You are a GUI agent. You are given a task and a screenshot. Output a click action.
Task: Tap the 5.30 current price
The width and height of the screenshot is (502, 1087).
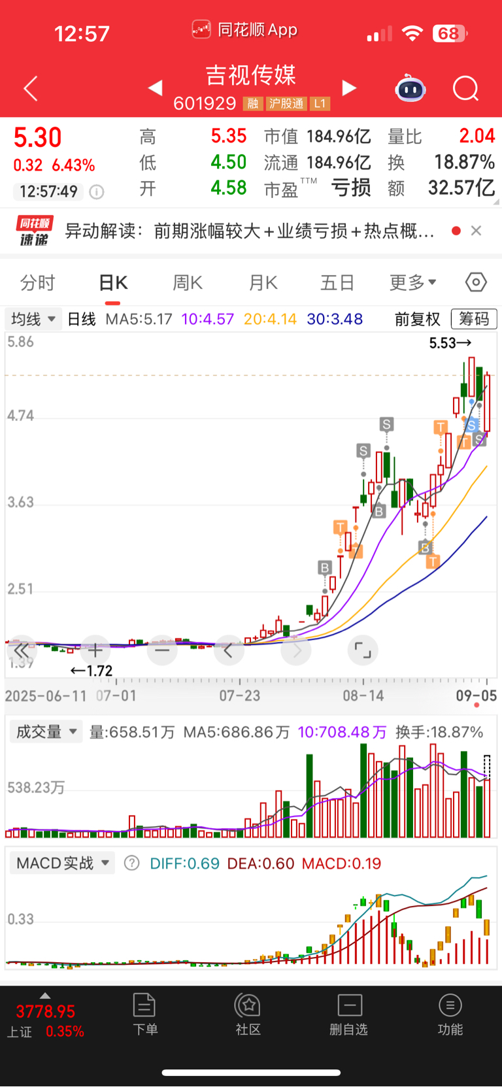pos(38,138)
